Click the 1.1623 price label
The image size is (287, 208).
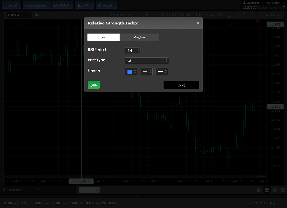[275, 24]
